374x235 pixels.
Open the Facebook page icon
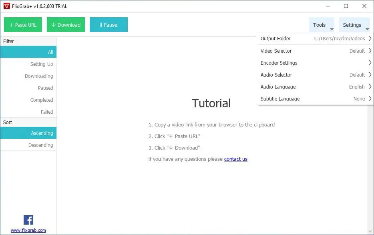[28, 220]
